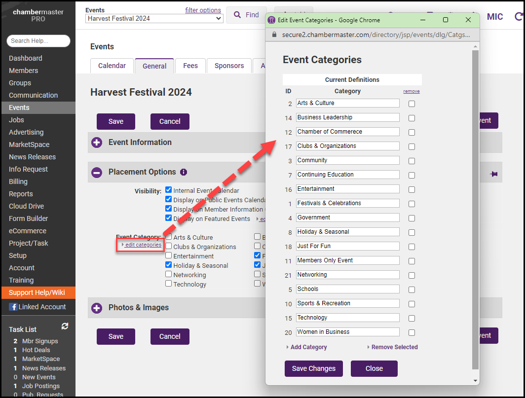Click the padlock icon in popup address bar

click(275, 35)
